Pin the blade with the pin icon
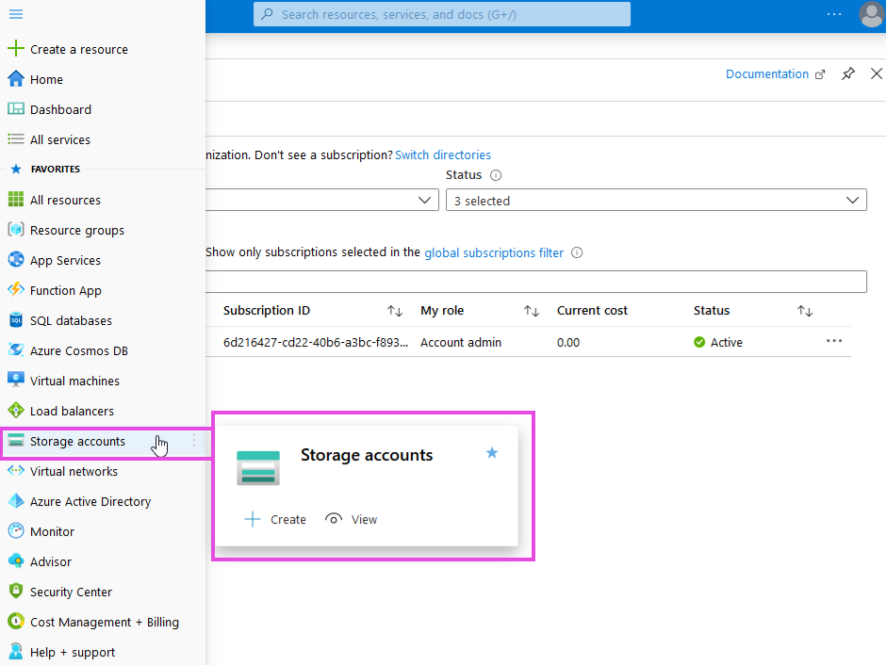Screen dimensions: 886x665 click(x=848, y=74)
